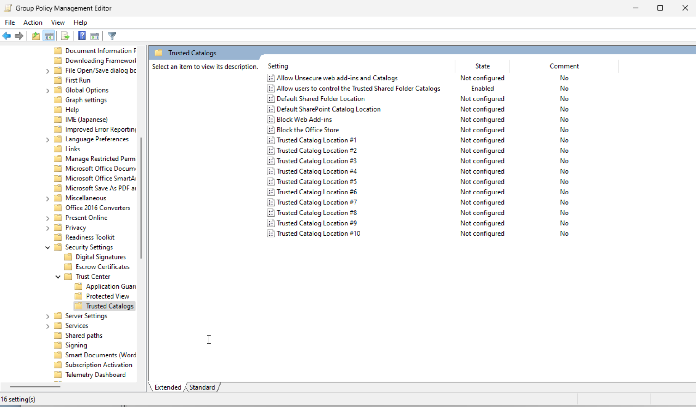Switch to the Standard tab
The width and height of the screenshot is (696, 407).
click(x=202, y=387)
